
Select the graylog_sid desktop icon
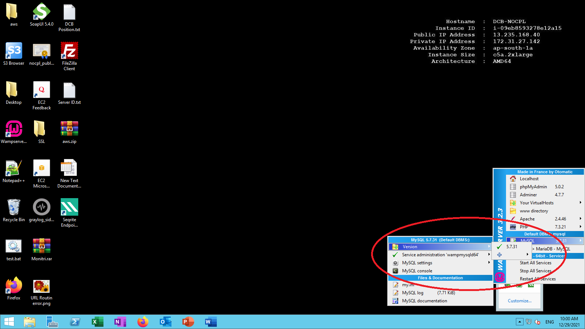click(41, 211)
